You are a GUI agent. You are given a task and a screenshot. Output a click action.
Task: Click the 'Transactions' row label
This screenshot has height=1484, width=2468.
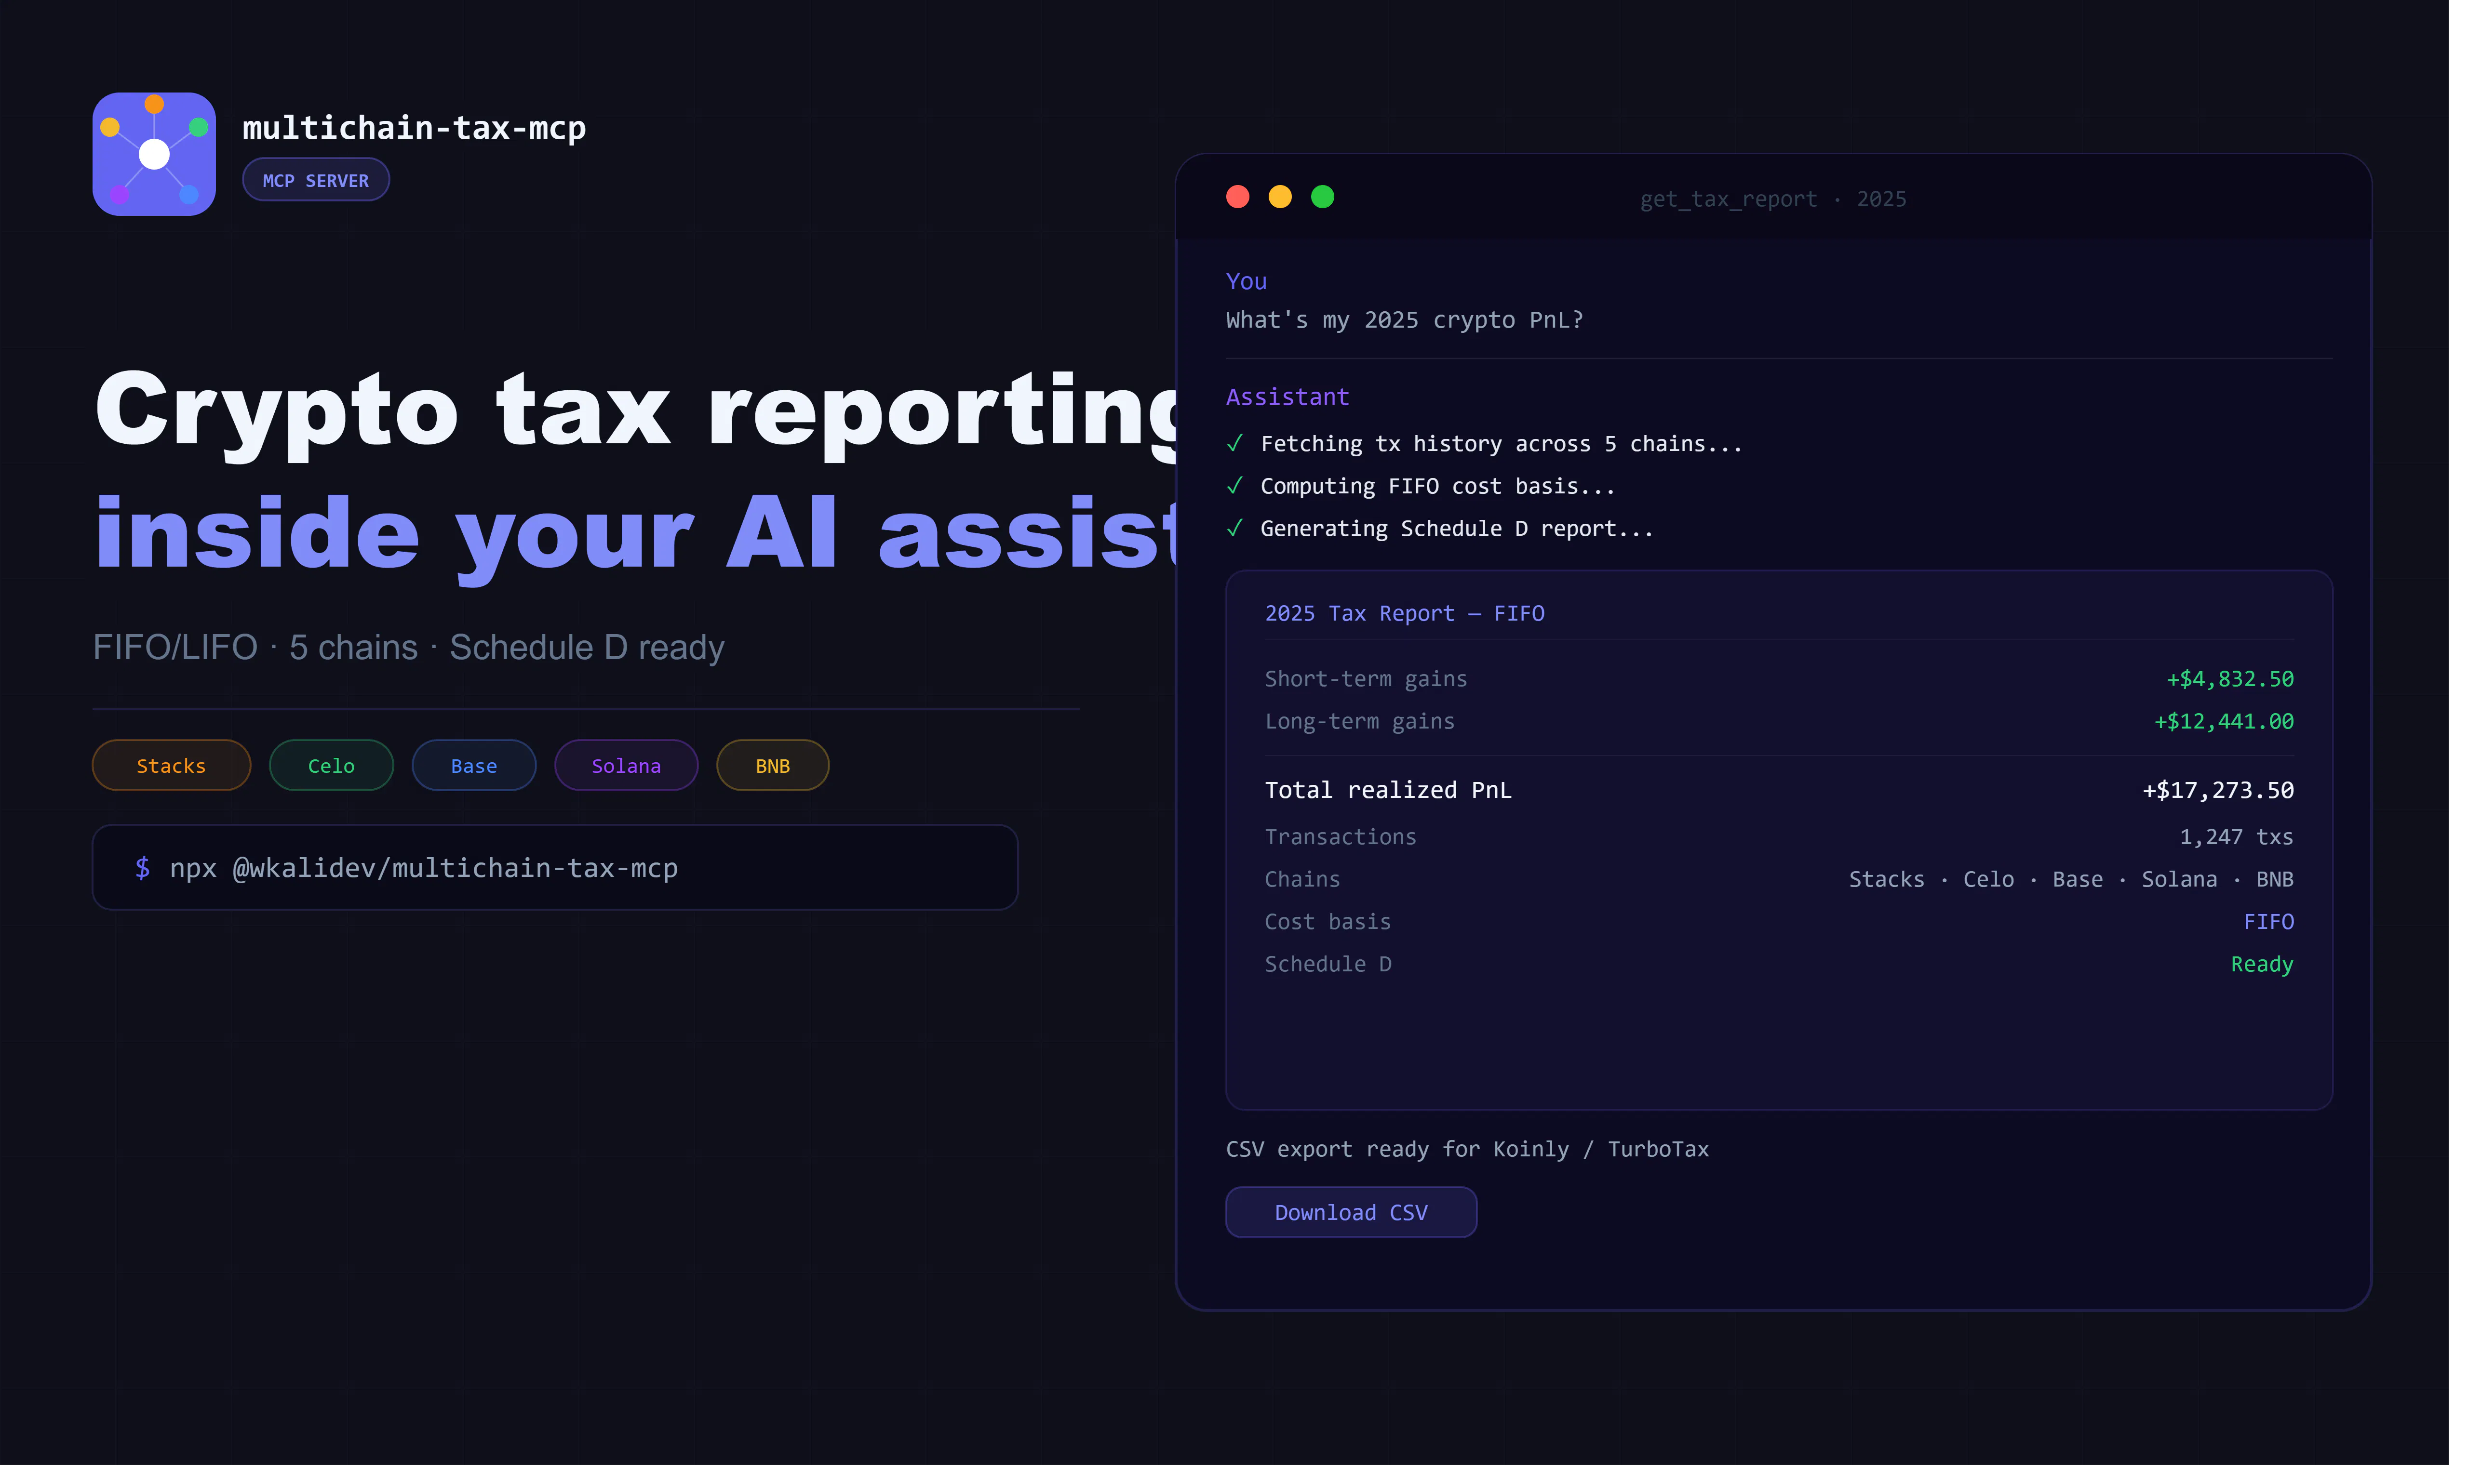pyautogui.click(x=1341, y=837)
